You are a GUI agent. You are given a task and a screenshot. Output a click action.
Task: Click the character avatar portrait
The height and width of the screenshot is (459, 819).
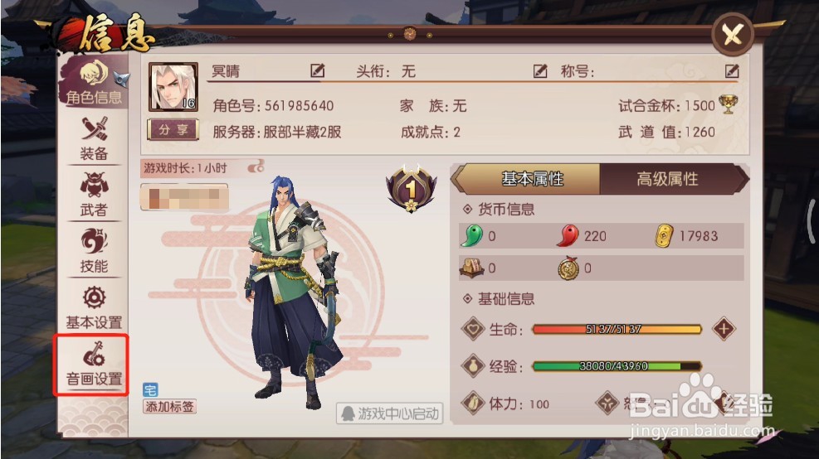(173, 87)
